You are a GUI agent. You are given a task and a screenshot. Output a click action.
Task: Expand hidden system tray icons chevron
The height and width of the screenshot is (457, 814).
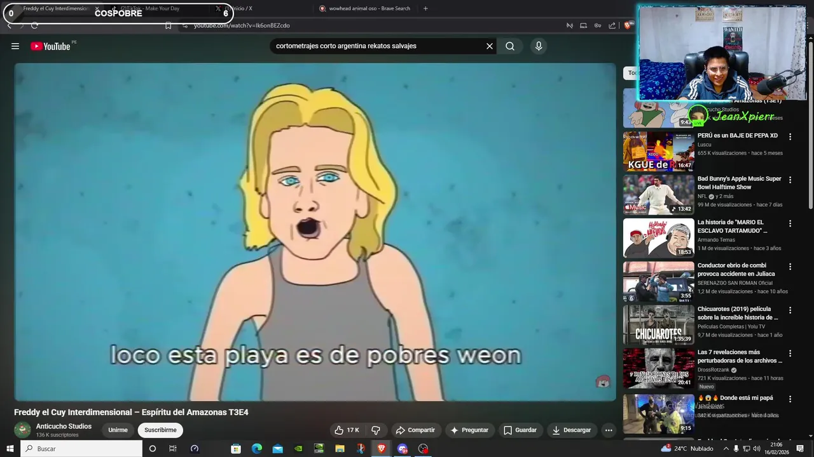coord(726,449)
